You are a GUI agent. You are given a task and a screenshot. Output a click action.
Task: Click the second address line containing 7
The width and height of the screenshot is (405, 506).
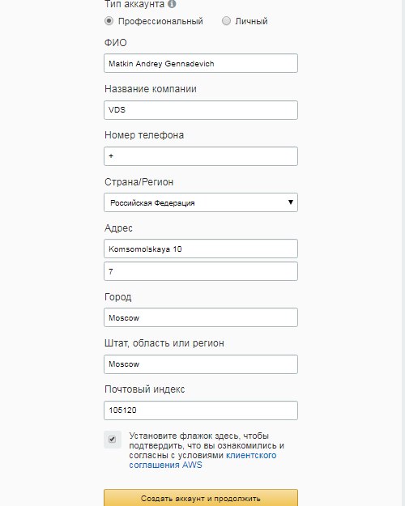201,271
